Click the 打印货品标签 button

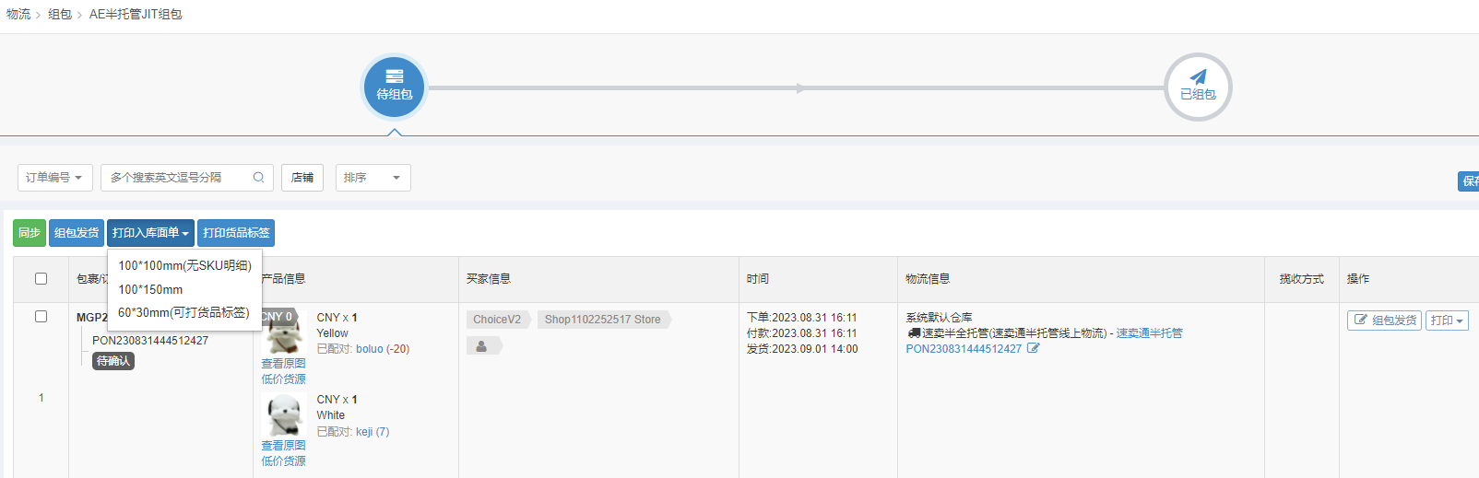(x=236, y=233)
